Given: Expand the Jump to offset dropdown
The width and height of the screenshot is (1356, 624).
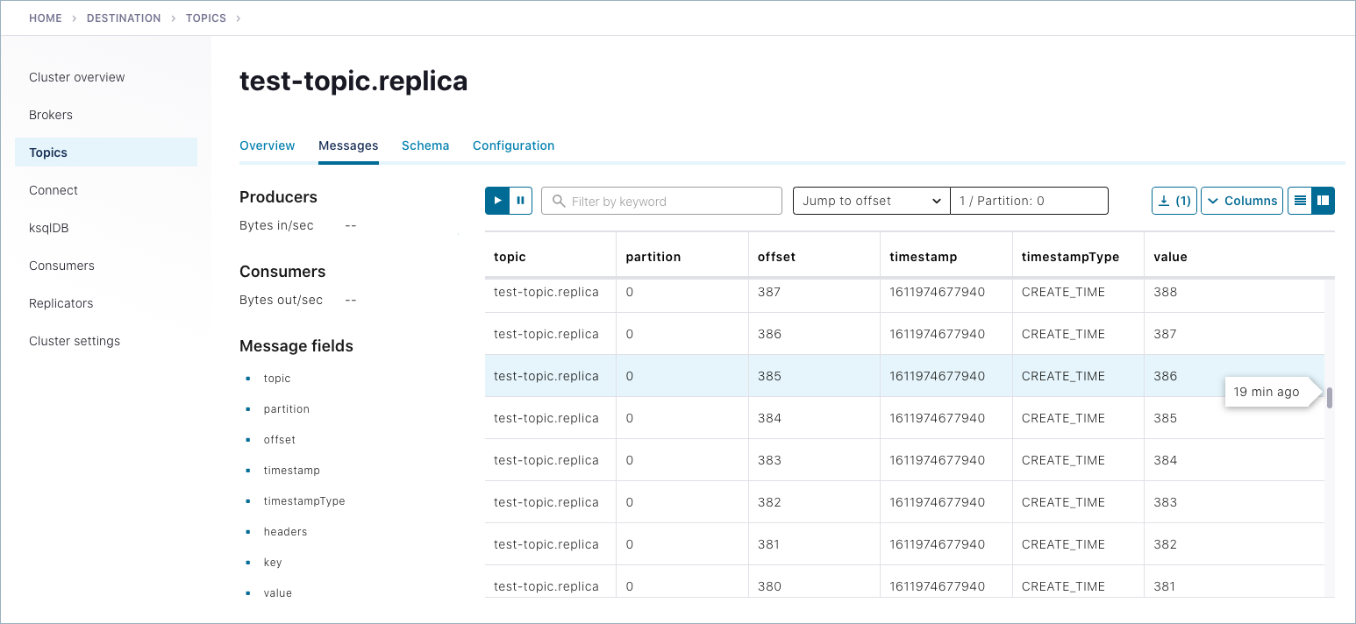Looking at the screenshot, I should click(x=871, y=201).
